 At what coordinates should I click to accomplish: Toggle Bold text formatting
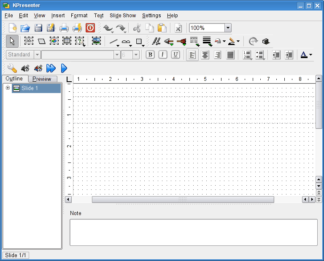pos(150,55)
